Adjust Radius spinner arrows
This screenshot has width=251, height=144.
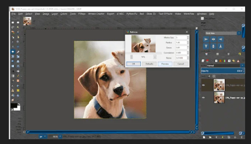188,42
